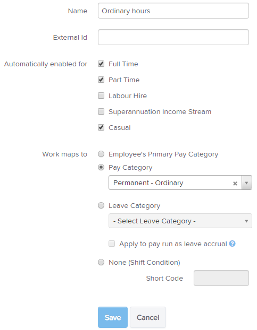This screenshot has height=330, width=257.
Task: Click the Permanent - Ordinary combo box
Action: tap(175, 183)
